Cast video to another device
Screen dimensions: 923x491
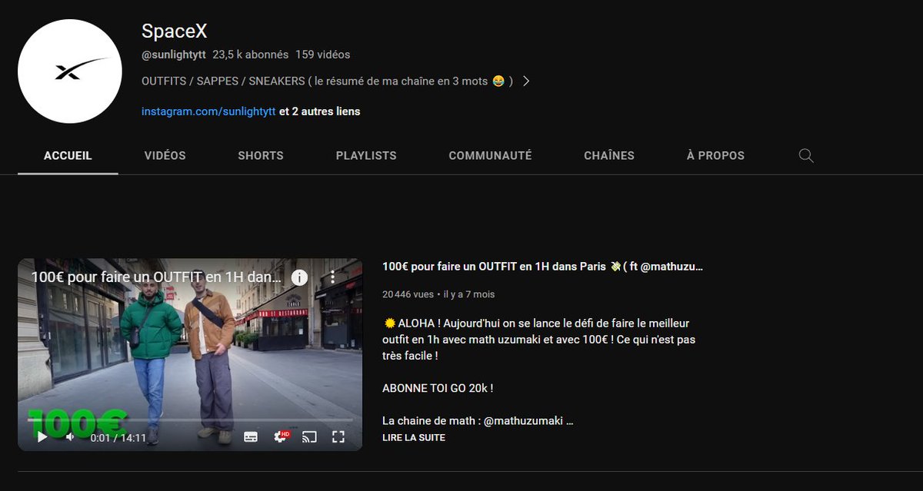pyautogui.click(x=309, y=436)
